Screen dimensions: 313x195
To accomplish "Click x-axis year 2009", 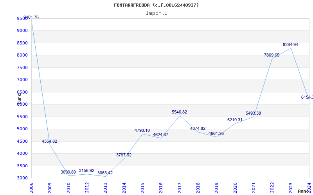I will (50, 188).
